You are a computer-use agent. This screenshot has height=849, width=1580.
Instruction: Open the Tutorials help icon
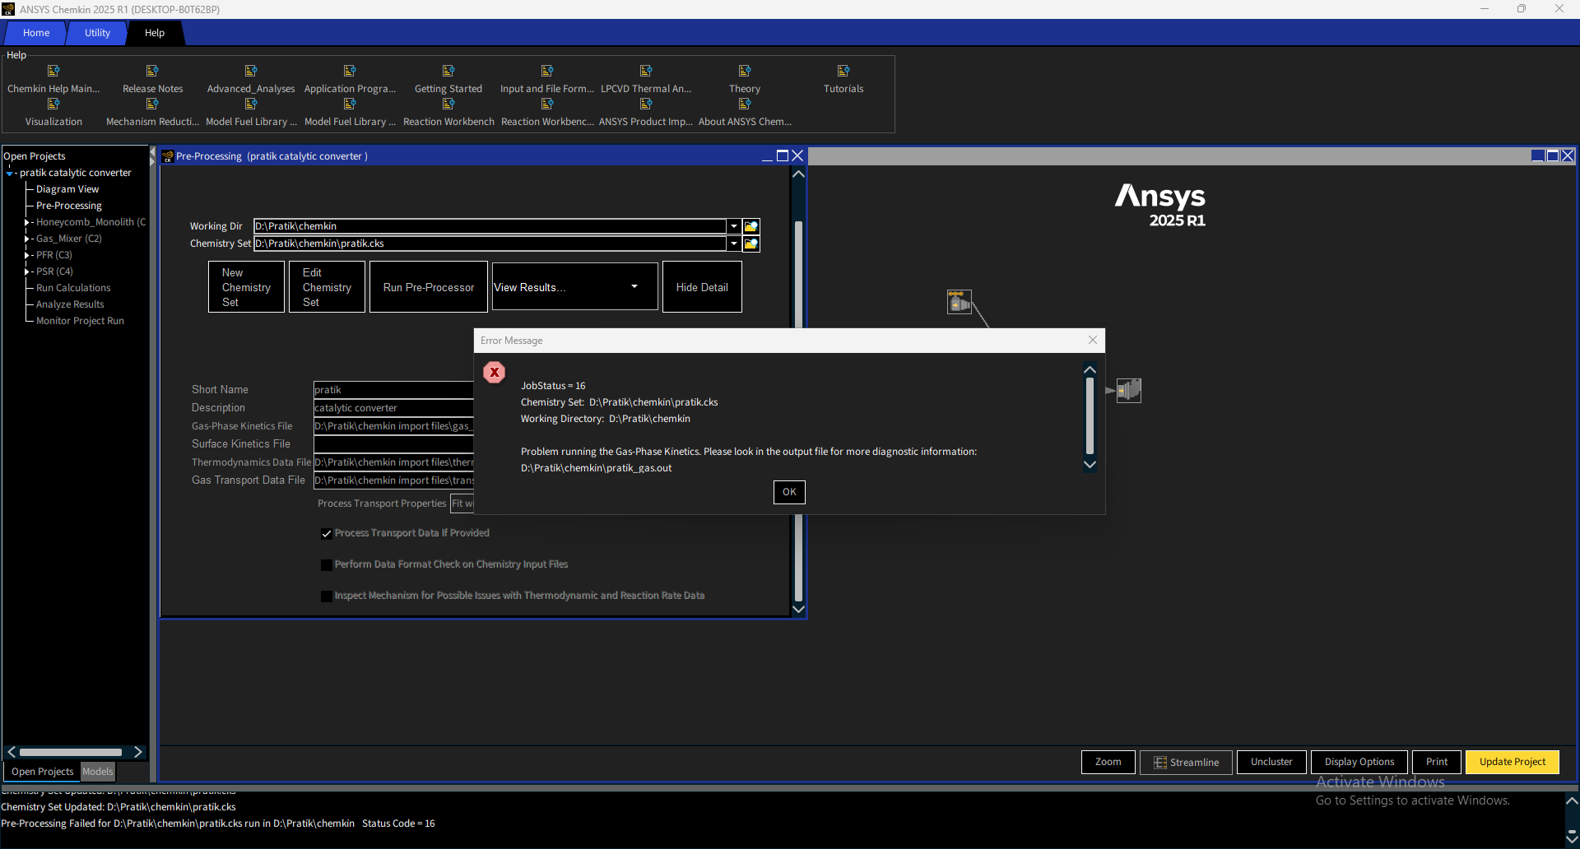pos(843,72)
